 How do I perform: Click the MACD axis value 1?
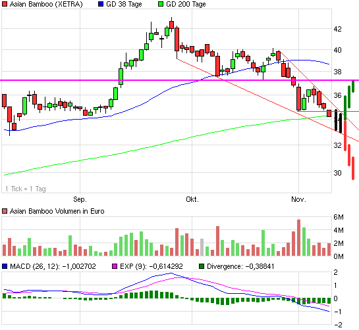point(336,285)
